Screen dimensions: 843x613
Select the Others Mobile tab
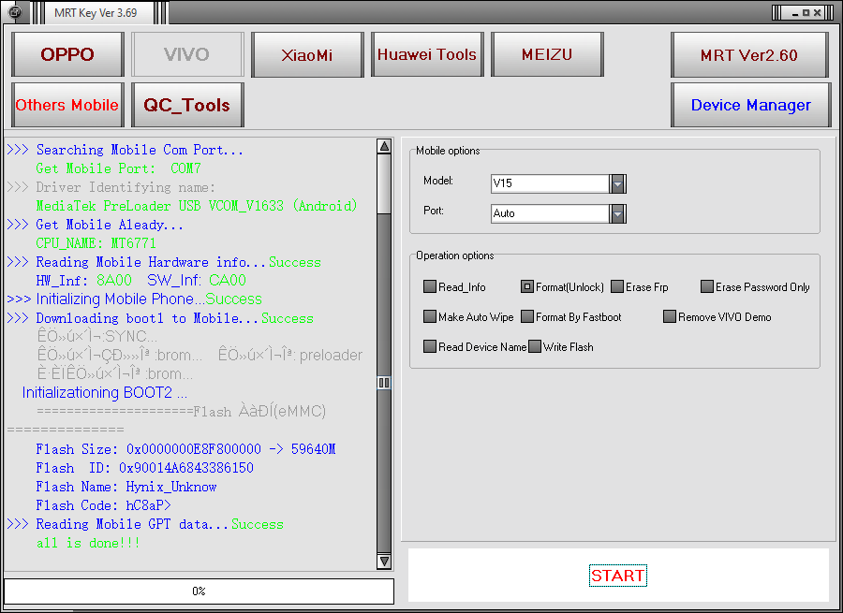click(67, 105)
